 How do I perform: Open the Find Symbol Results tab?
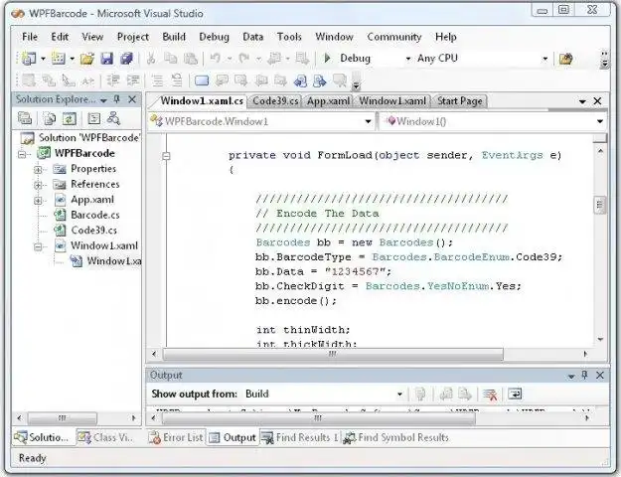(395, 437)
